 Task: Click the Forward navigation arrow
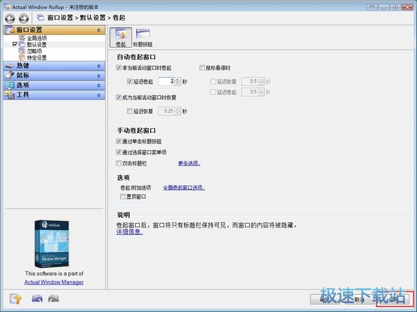pyautogui.click(x=23, y=18)
